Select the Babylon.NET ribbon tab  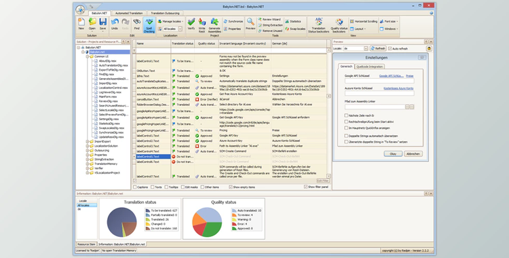(99, 13)
